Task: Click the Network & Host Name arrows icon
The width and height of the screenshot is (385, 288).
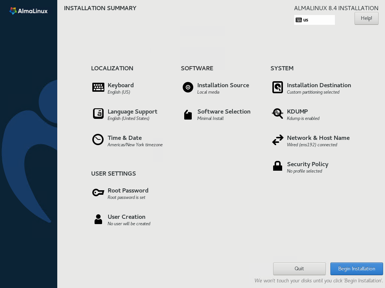Action: pyautogui.click(x=278, y=140)
